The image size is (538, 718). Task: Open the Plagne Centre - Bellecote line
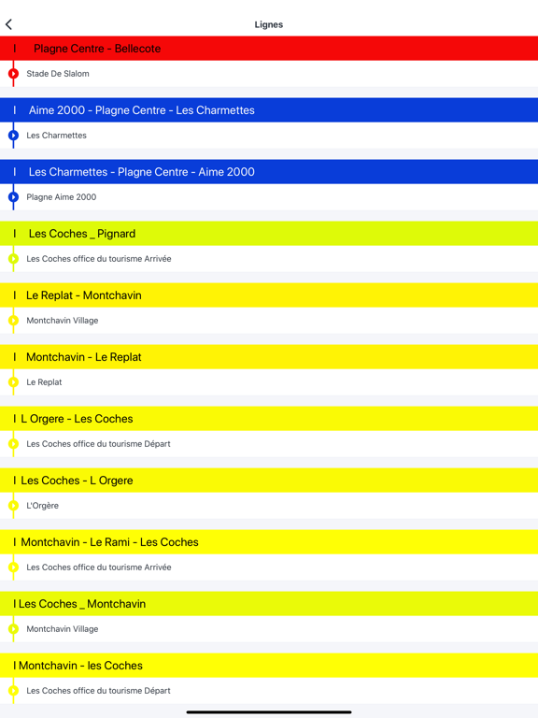pos(269,48)
